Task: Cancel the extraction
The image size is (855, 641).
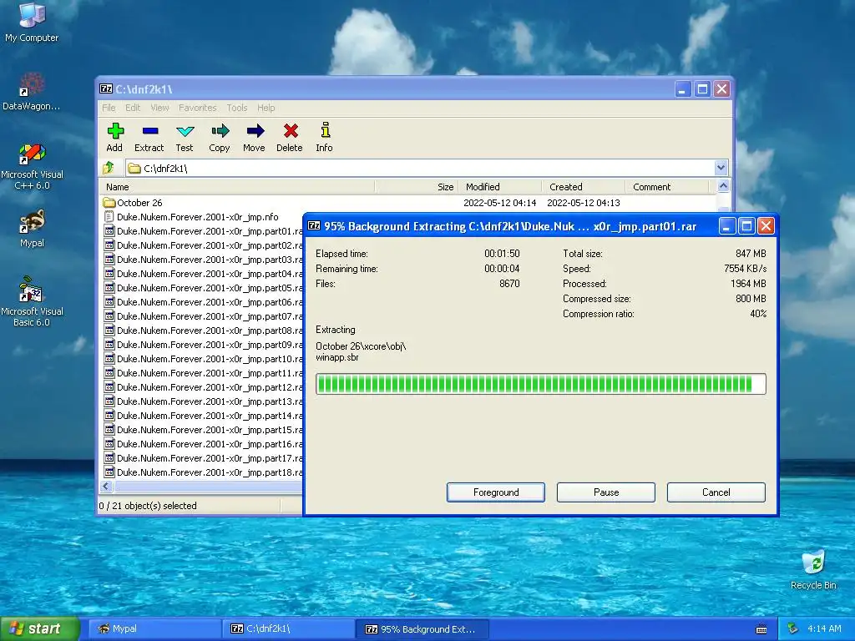Action: (716, 492)
